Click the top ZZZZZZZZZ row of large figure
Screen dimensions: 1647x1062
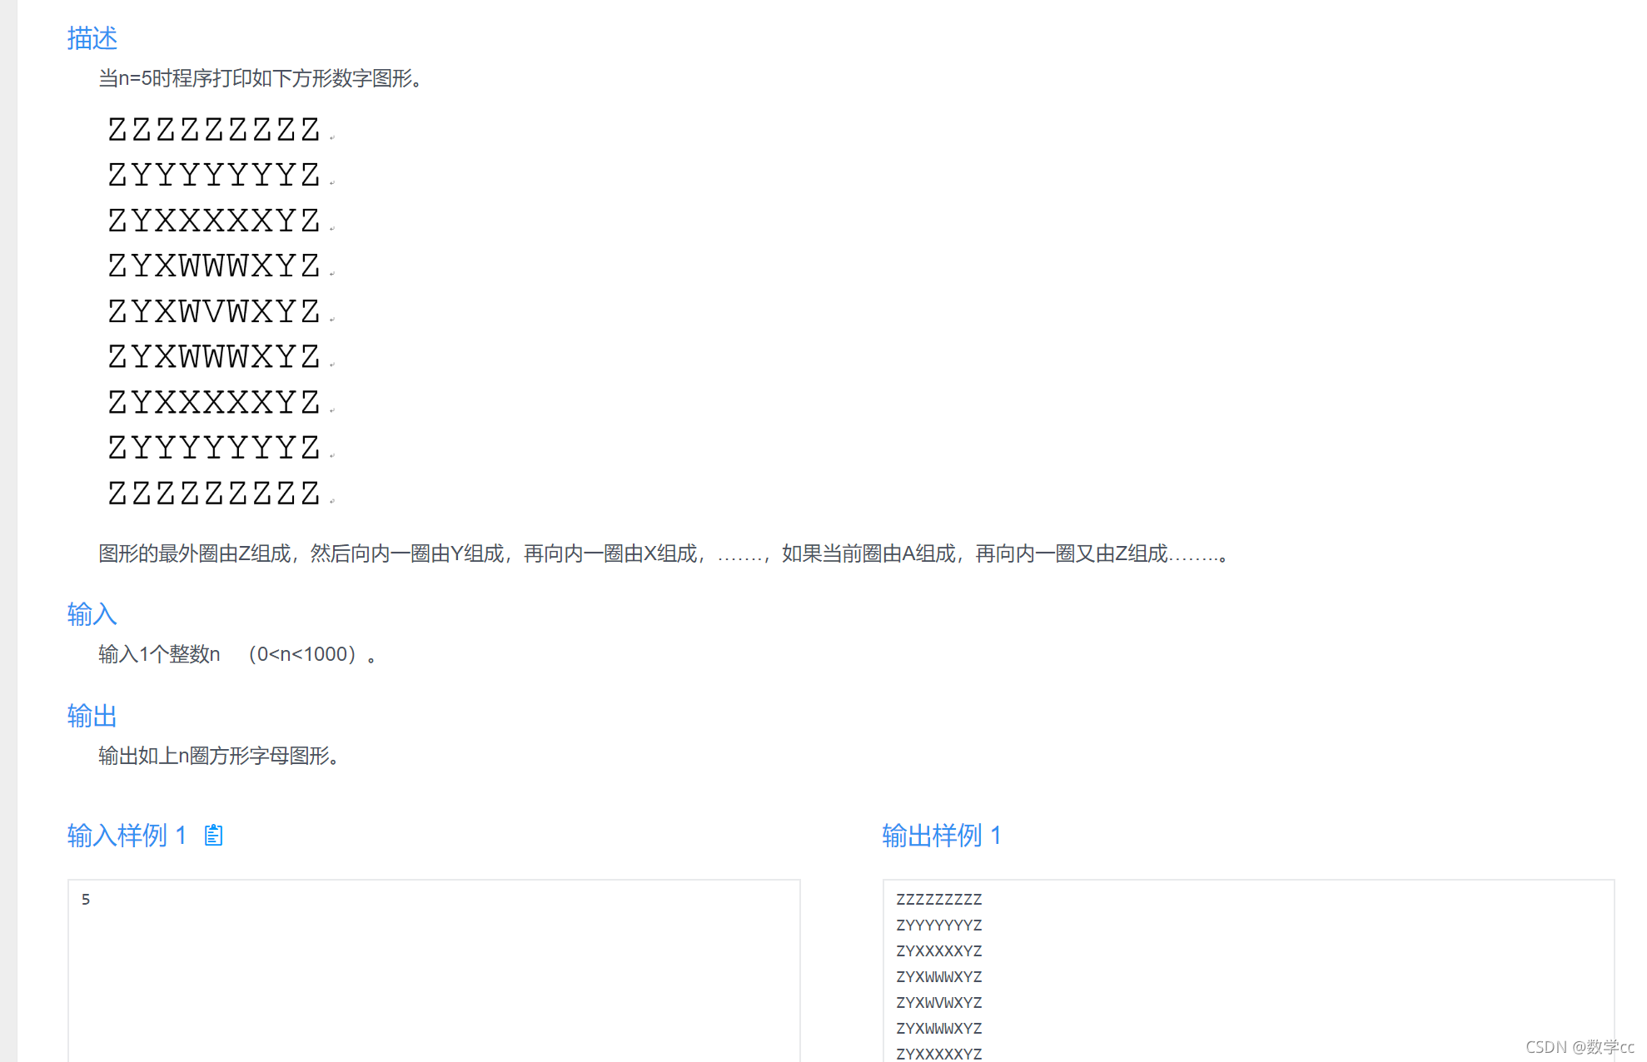tap(214, 130)
